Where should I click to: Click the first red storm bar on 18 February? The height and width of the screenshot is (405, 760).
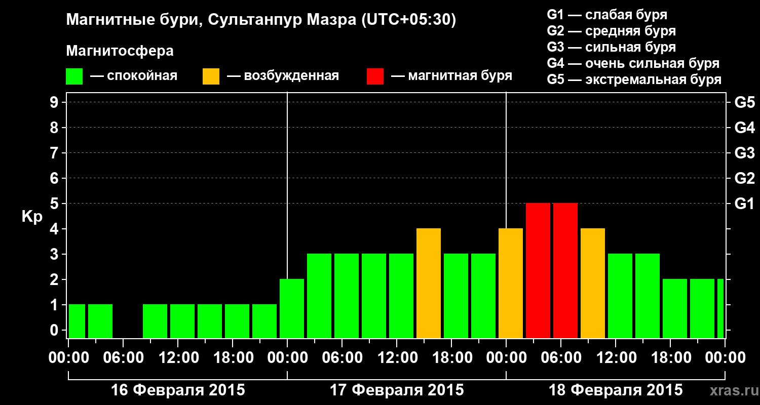tap(538, 270)
